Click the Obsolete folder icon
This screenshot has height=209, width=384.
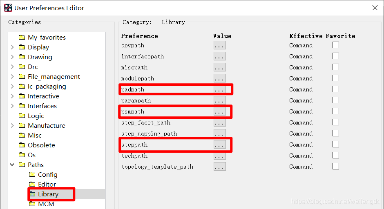[x=22, y=145]
